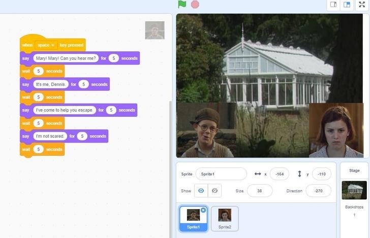Edit the first wait block seconds value
This screenshot has height=238, width=370.
pyautogui.click(x=39, y=71)
